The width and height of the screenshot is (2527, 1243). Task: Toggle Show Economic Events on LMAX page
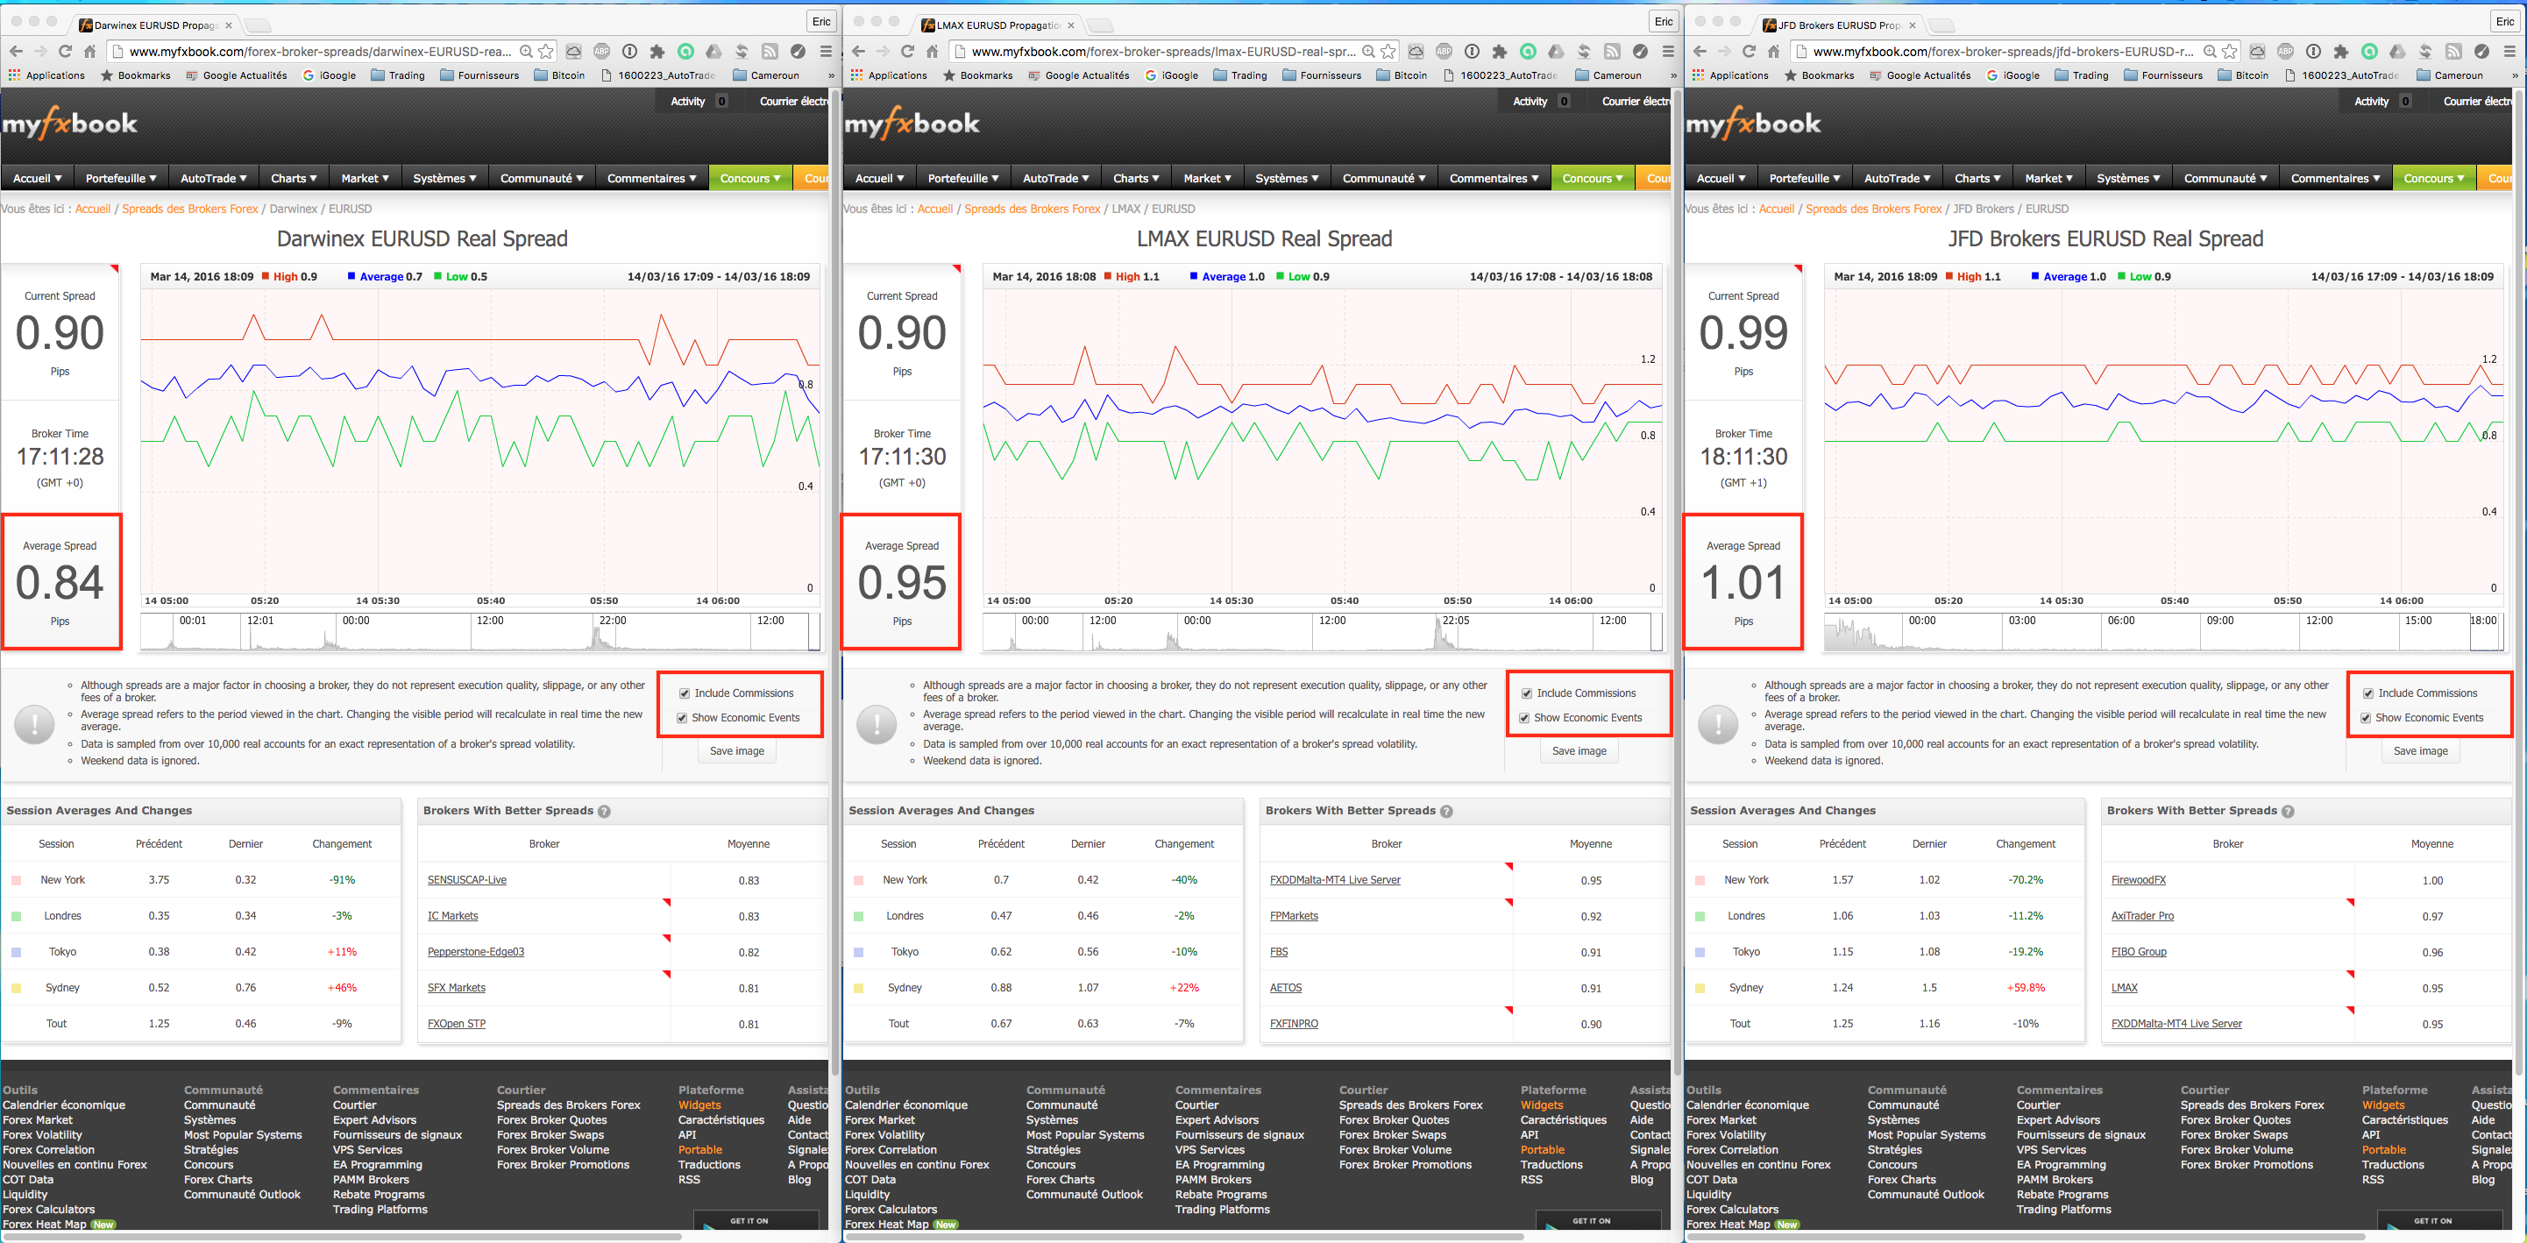(x=1524, y=718)
